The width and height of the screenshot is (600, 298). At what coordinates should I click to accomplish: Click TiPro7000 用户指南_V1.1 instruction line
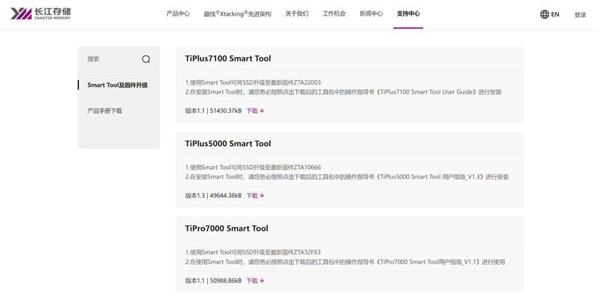345,262
